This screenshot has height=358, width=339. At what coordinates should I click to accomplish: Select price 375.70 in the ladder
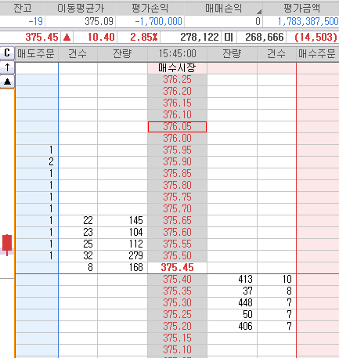[178, 208]
